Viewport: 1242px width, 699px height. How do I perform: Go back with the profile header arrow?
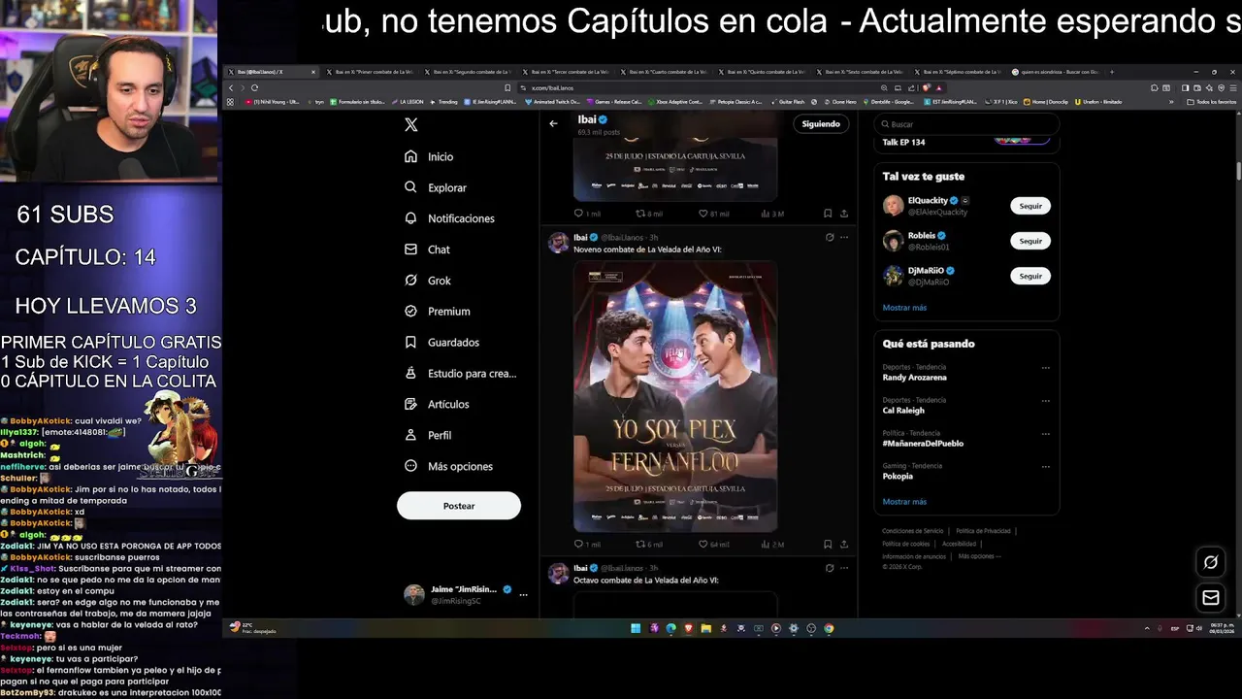pyautogui.click(x=553, y=123)
